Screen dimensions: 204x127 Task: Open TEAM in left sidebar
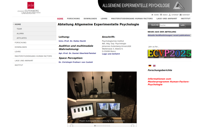coord(35,29)
